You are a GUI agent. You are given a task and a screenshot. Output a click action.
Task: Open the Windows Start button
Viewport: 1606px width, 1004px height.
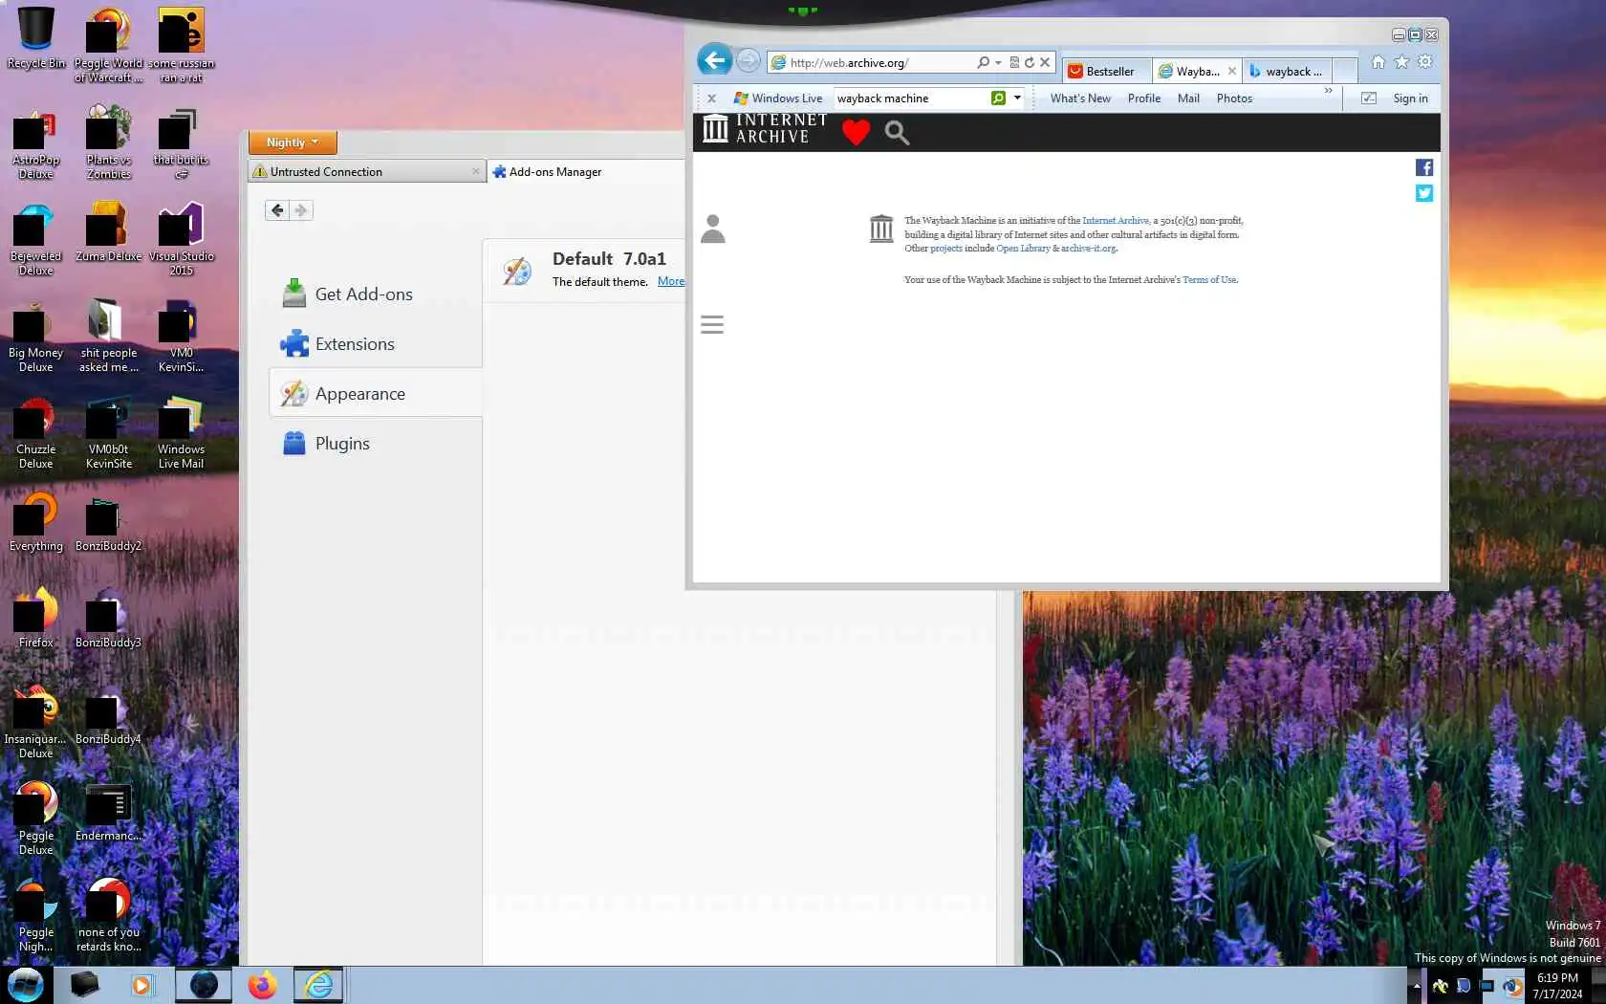point(25,984)
